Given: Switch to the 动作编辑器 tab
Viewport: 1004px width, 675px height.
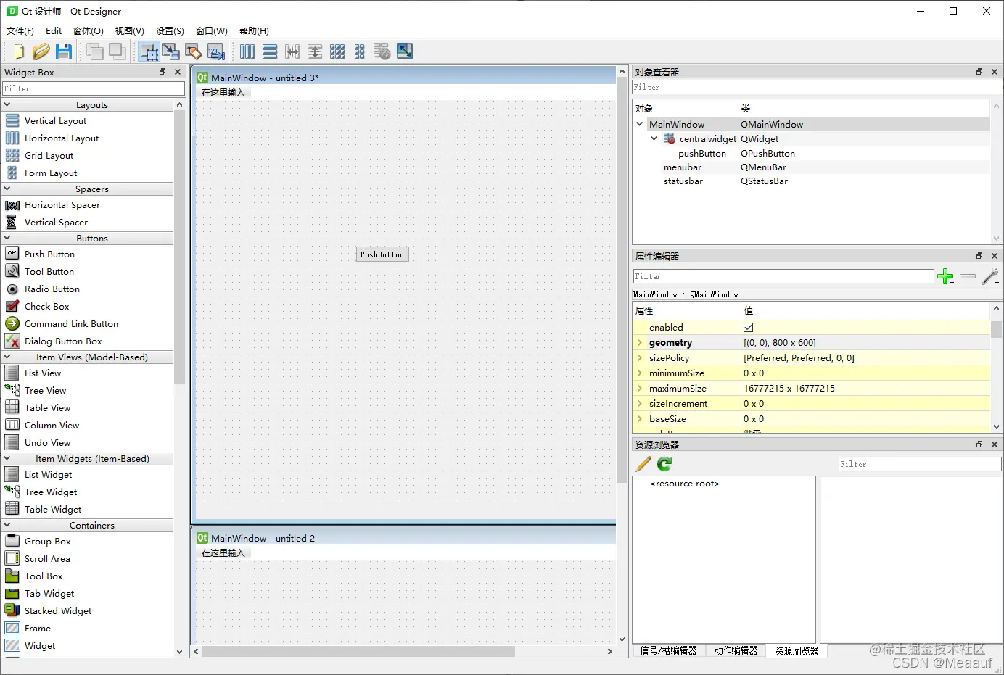Looking at the screenshot, I should [736, 651].
